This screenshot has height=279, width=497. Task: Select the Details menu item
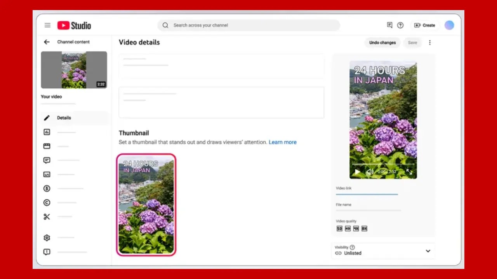pyautogui.click(x=75, y=118)
